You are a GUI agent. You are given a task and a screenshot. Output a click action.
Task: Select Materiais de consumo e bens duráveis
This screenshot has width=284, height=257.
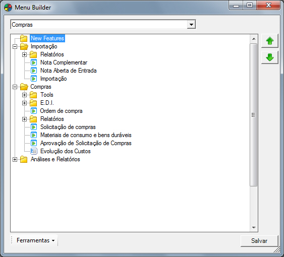[86, 135]
